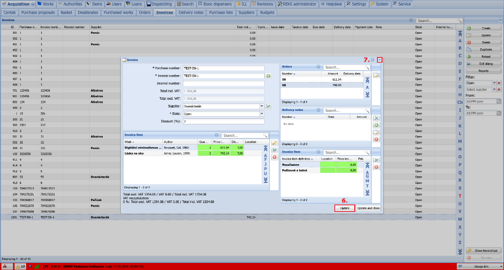Sort the Orders grid by the Number column
This screenshot has width=504, height=270.
click(301, 74)
